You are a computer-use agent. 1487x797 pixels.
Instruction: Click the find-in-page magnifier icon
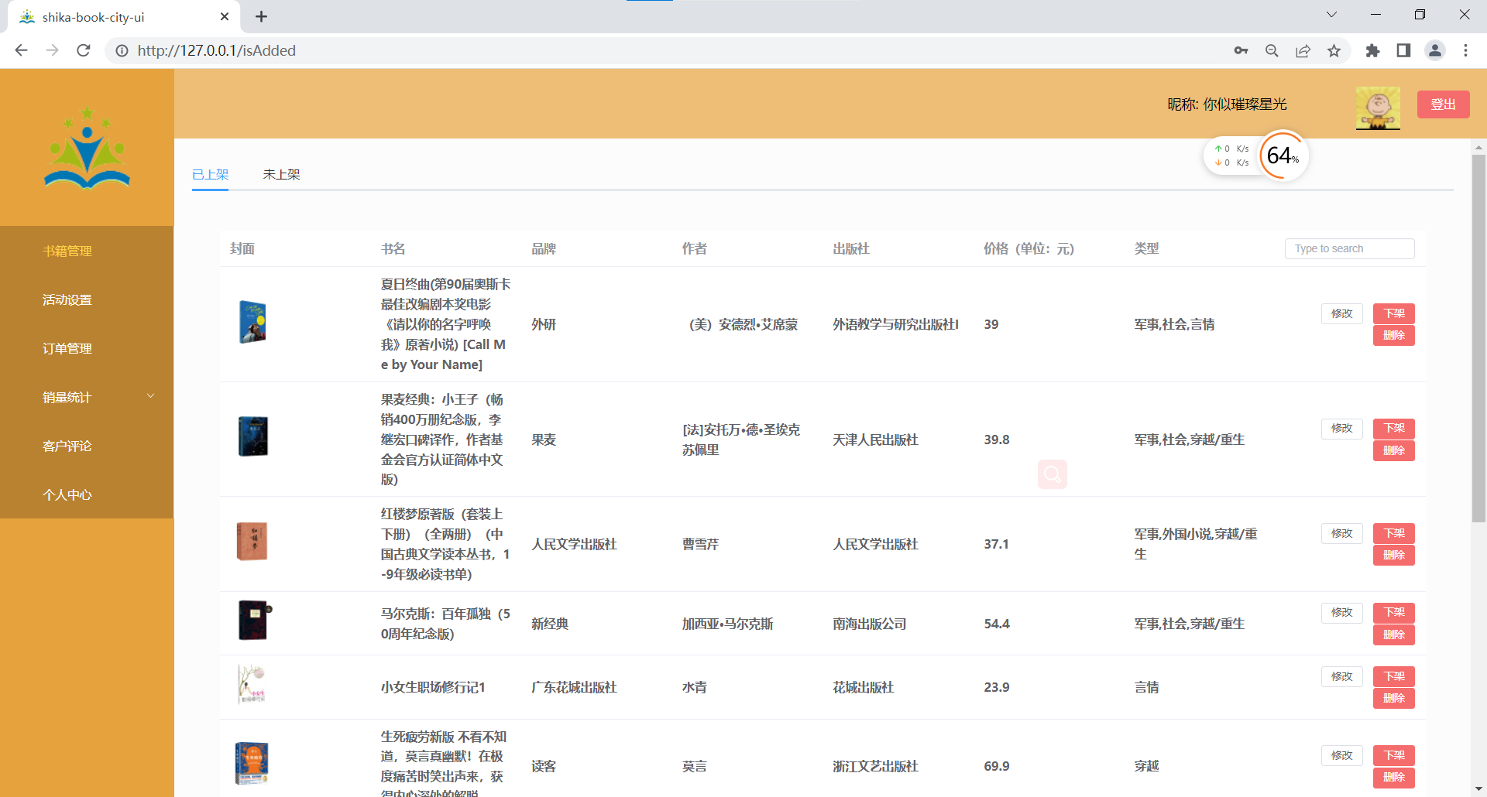pos(1272,50)
